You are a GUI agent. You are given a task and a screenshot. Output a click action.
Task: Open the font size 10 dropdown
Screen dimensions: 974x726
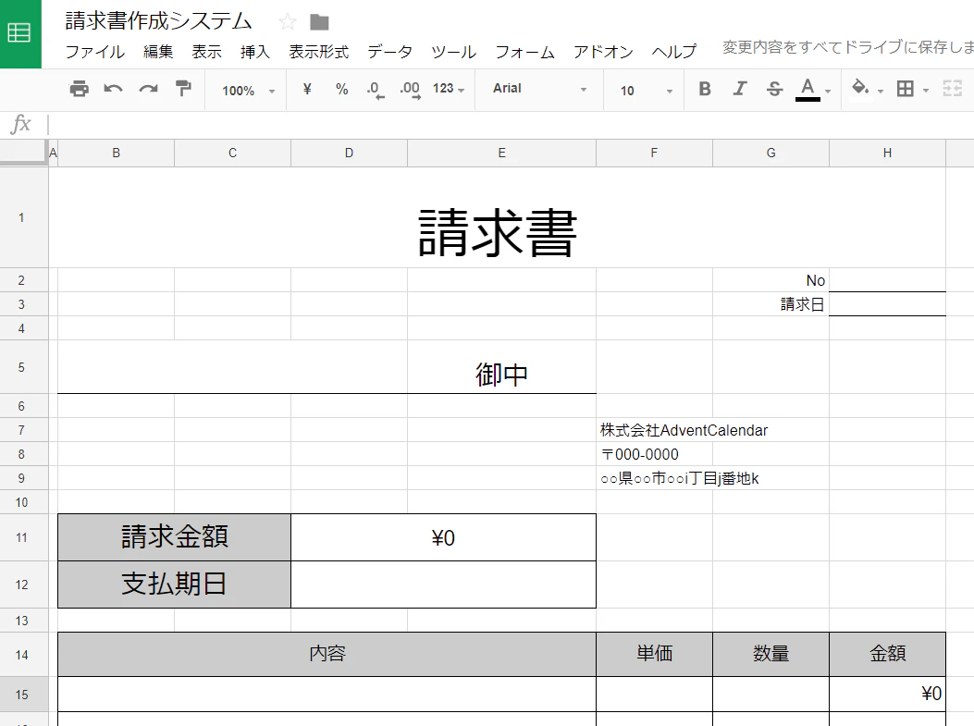point(646,91)
